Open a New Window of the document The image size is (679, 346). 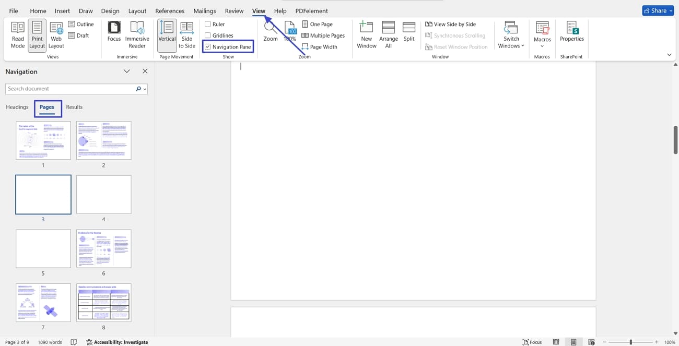pyautogui.click(x=366, y=34)
